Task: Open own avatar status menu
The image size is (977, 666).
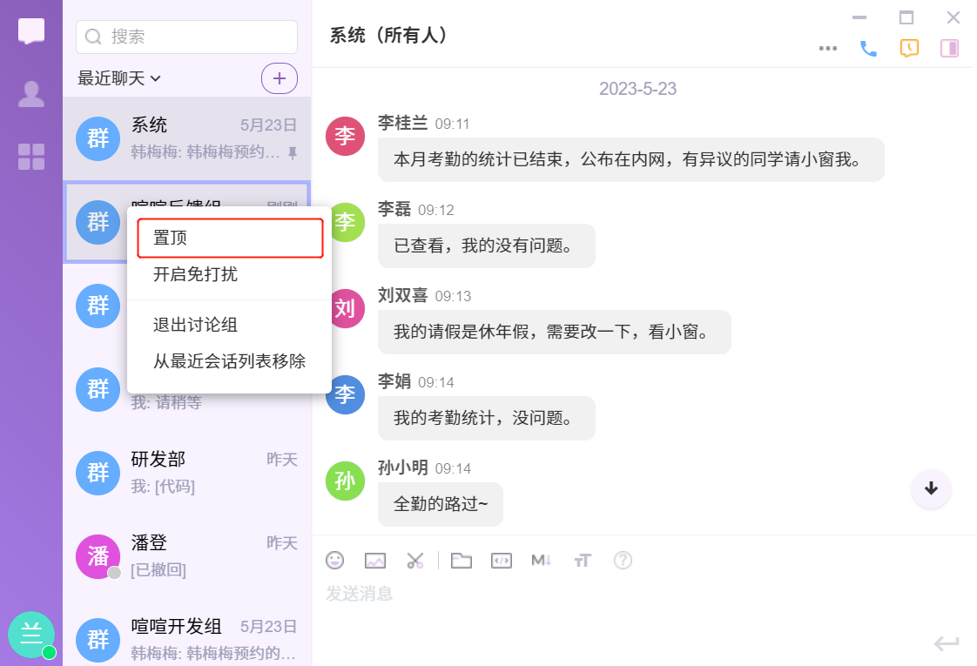Action: click(31, 635)
